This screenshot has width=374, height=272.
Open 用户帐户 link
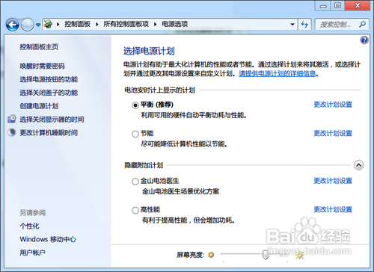click(32, 253)
